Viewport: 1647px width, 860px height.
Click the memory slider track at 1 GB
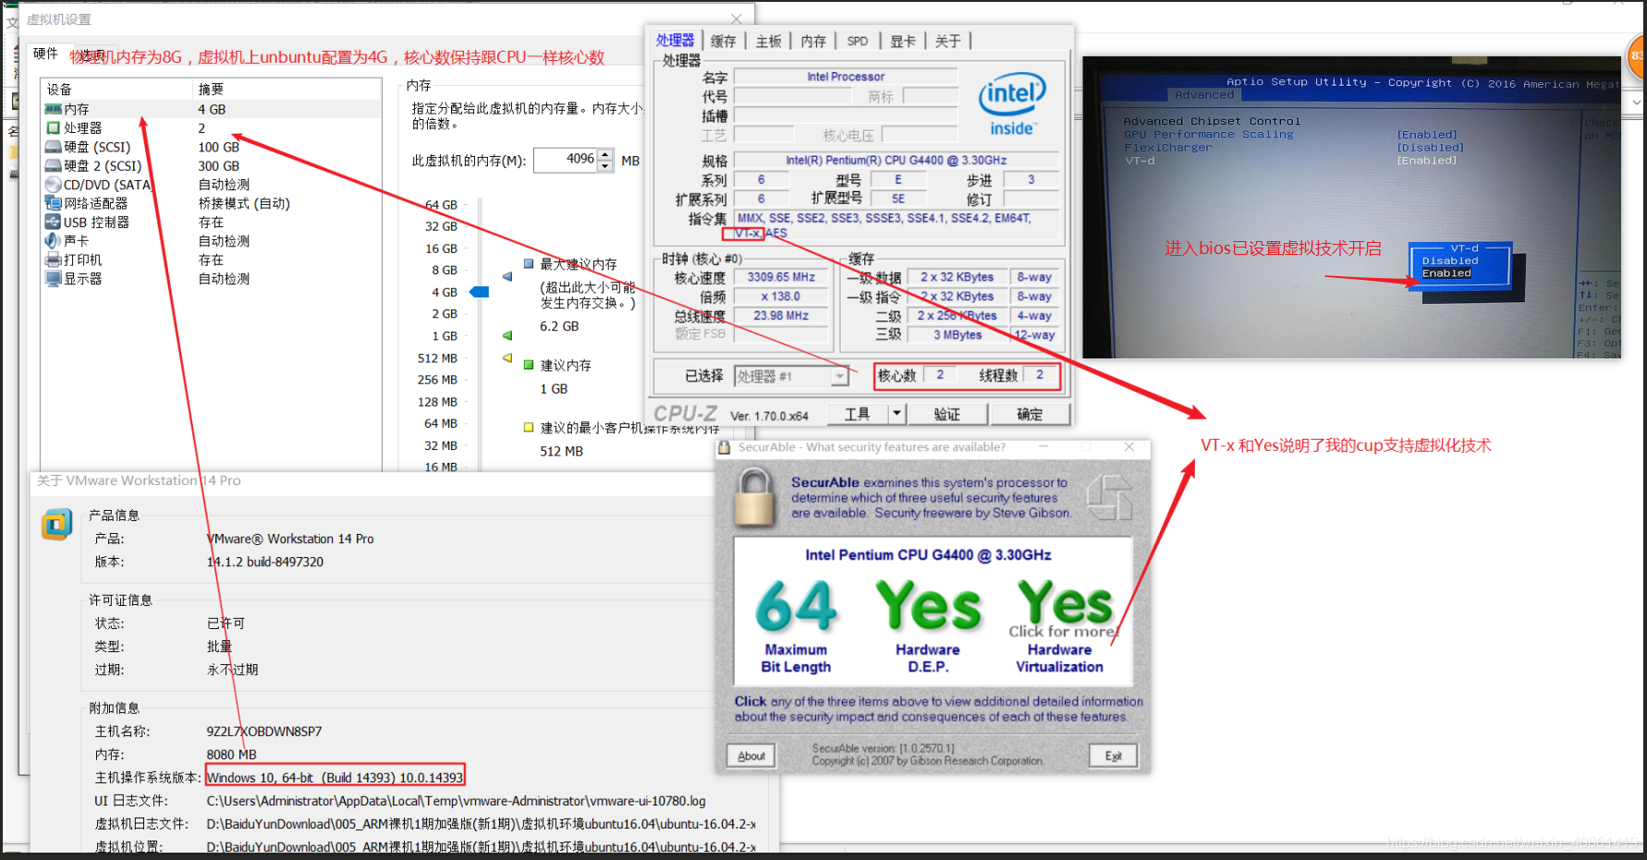pos(480,336)
